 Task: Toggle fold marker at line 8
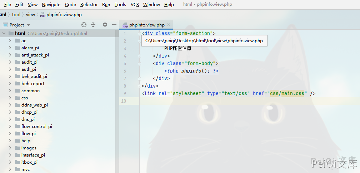point(139,86)
